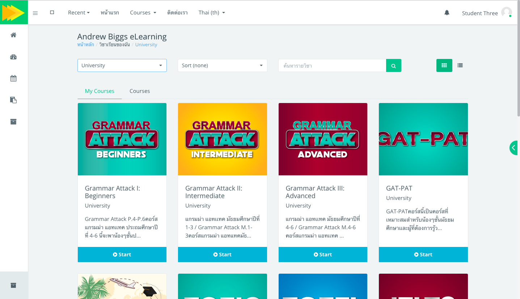The height and width of the screenshot is (299, 520).
Task: Click the GAT-PAT course thumbnail
Action: coord(423,139)
